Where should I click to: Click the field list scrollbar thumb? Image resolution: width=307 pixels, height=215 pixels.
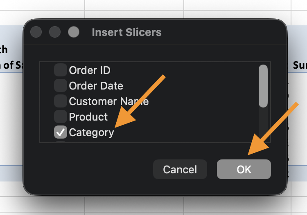click(x=263, y=86)
